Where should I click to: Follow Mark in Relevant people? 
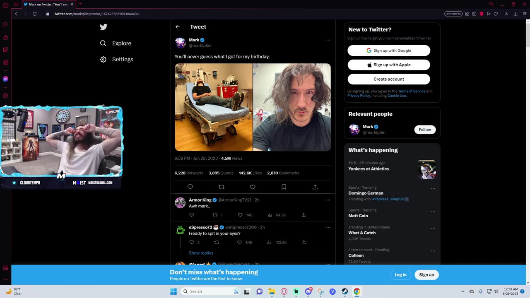click(425, 130)
